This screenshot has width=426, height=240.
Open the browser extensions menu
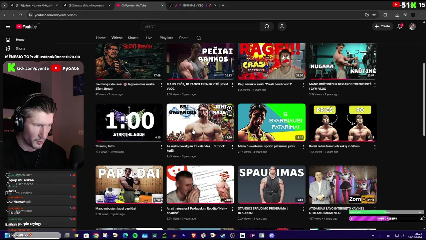pos(385,15)
